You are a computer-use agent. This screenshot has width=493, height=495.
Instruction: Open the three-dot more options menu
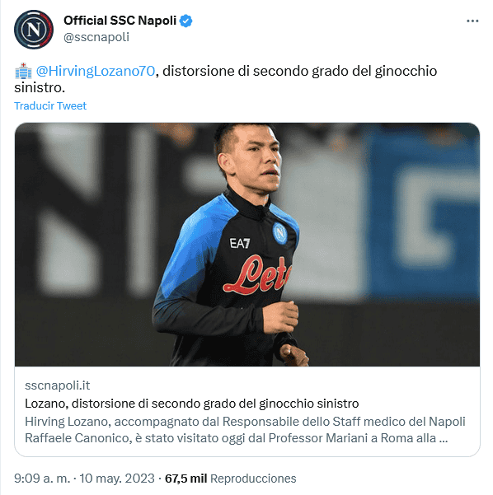tap(472, 21)
